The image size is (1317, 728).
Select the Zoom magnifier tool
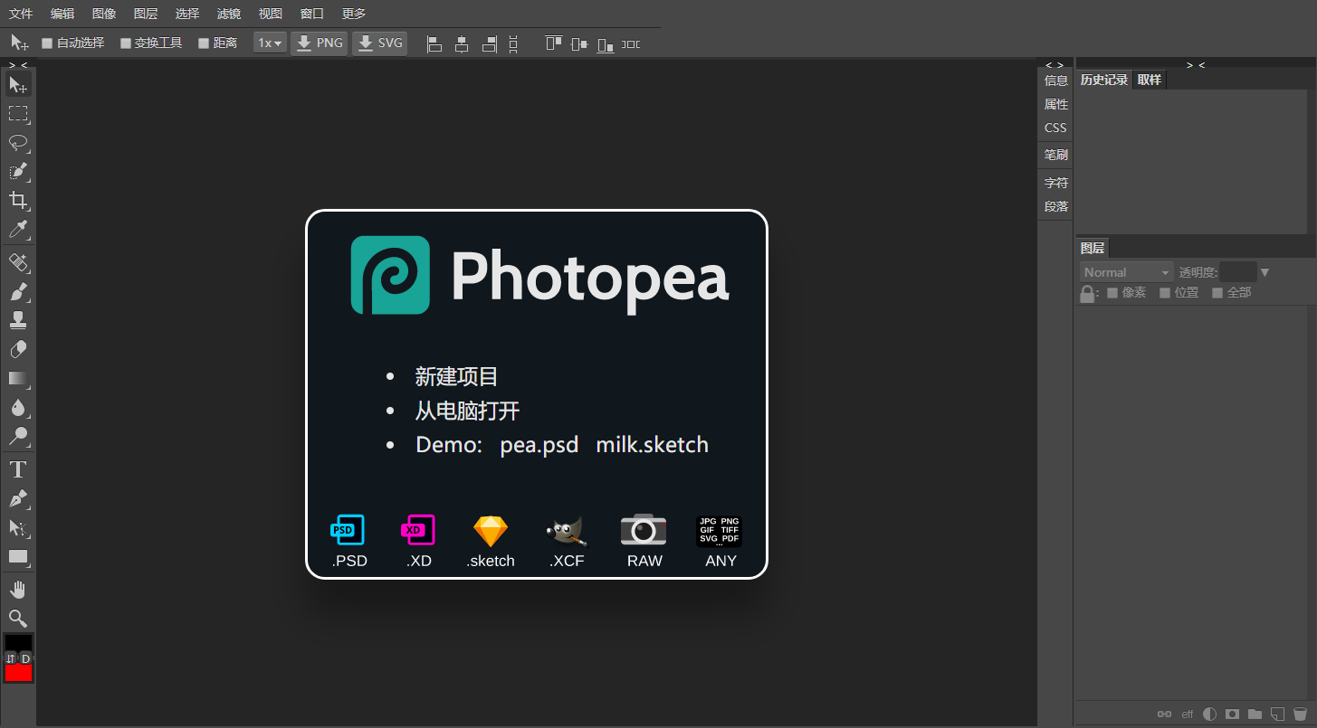coord(18,619)
